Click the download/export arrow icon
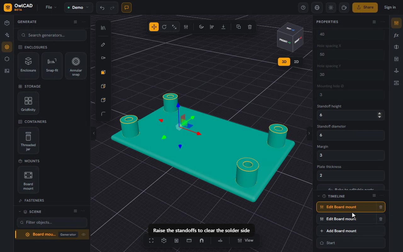 [223, 27]
